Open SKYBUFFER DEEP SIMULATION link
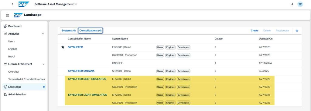 (87, 79)
